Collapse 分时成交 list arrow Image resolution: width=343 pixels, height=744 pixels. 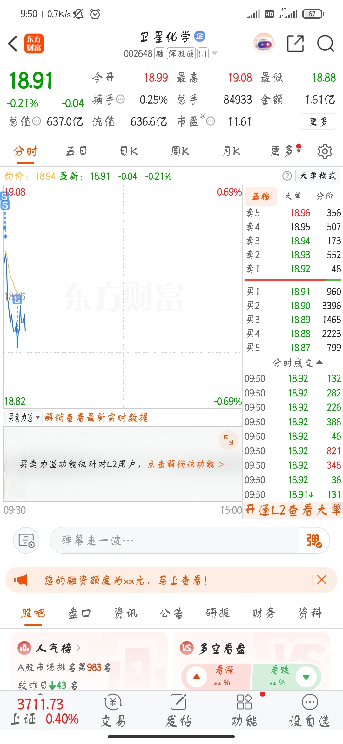click(x=319, y=362)
